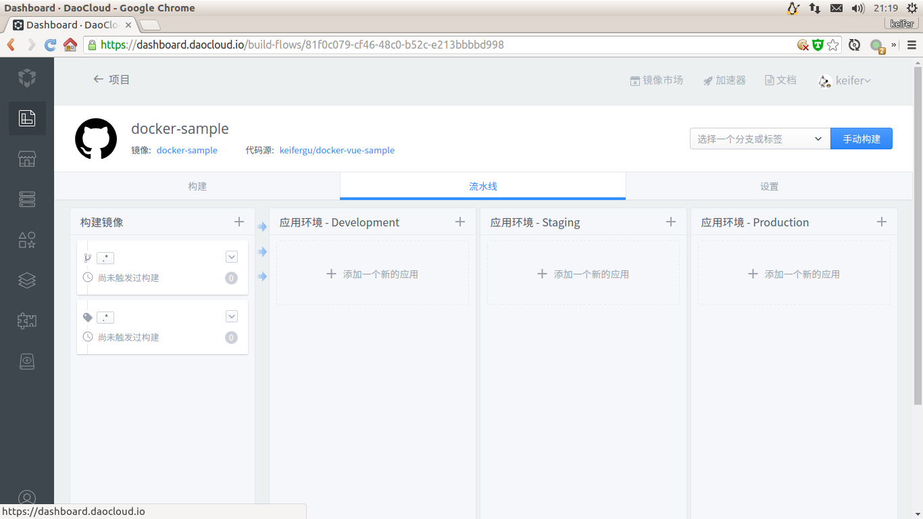Expand the branch build card's dropdown arrow
This screenshot has width=923, height=519.
(x=232, y=257)
